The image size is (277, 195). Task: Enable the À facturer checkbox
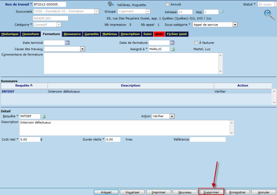tap(196, 43)
